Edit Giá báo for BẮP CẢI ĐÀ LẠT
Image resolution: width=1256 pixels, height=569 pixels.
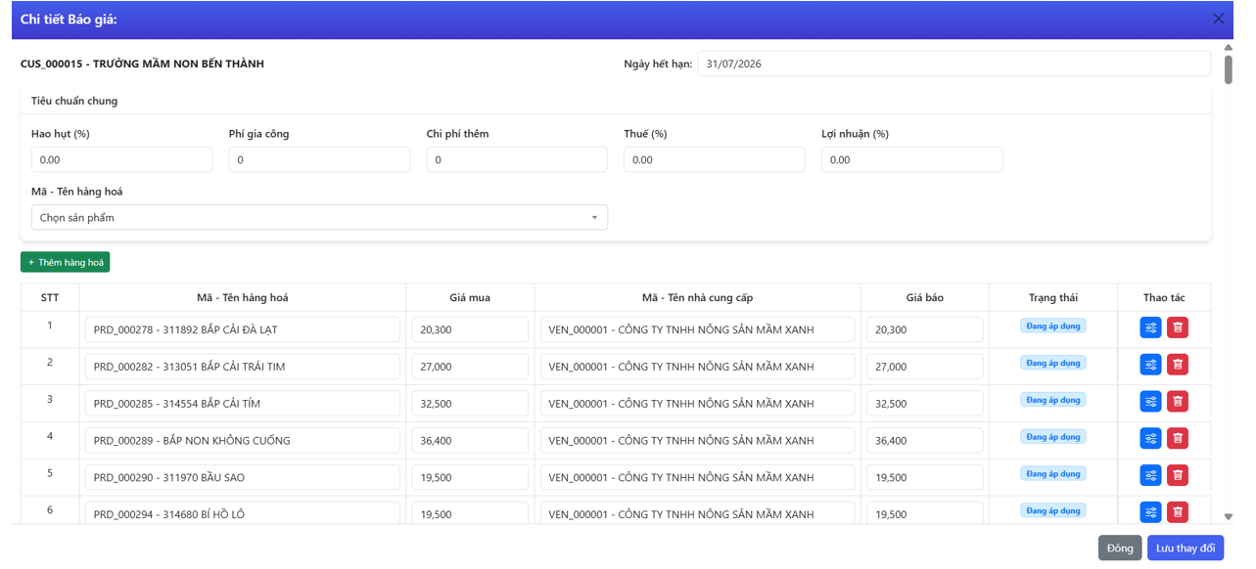tap(925, 329)
